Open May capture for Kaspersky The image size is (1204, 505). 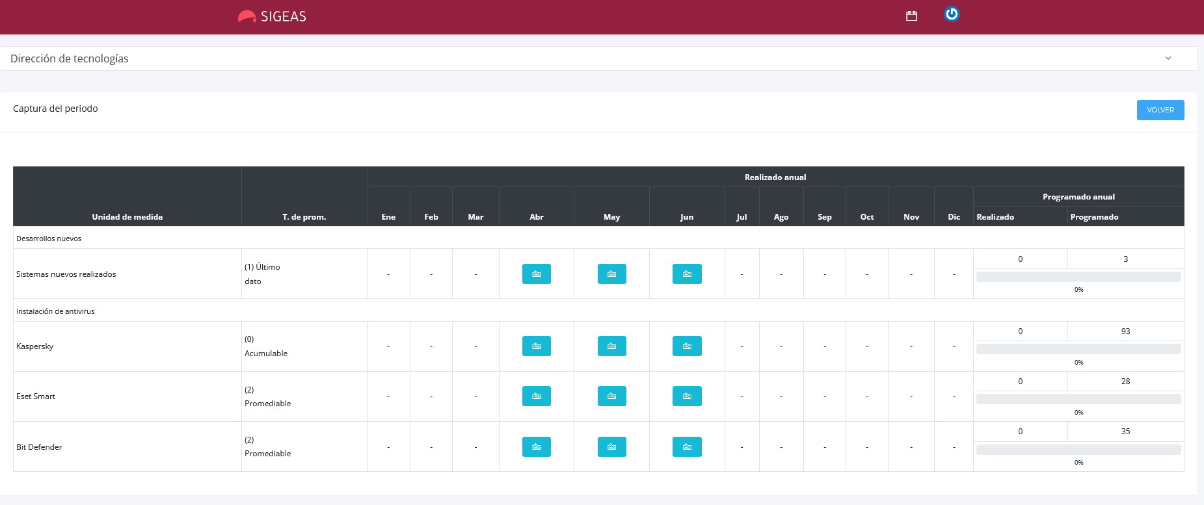612,346
